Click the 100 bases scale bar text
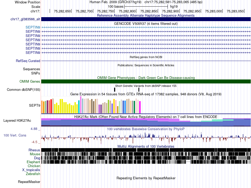Image resolution: width=251 pixels, height=188 pixels. click(x=115, y=7)
